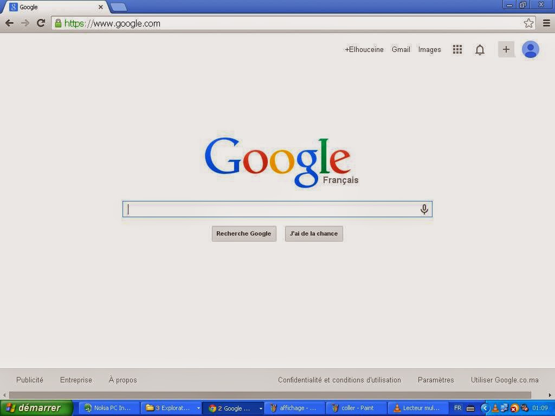Switch to coller - Paint taskbar item
This screenshot has height=416, width=555.
click(357, 408)
